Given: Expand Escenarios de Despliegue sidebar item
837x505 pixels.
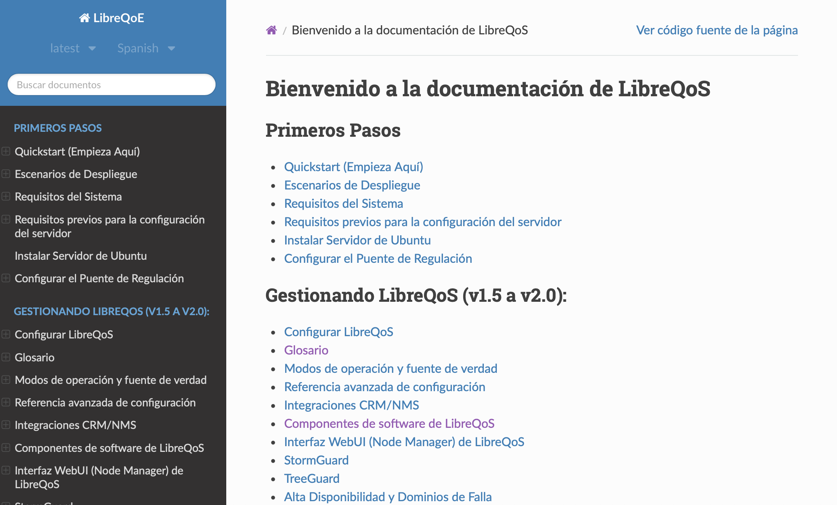Looking at the screenshot, I should (x=6, y=174).
